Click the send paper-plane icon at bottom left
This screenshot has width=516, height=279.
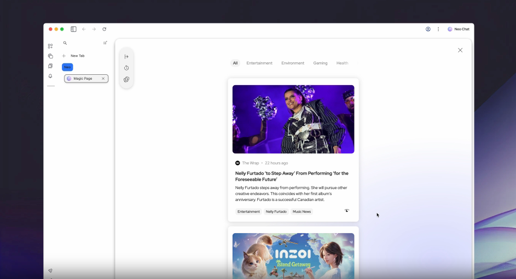click(50, 271)
